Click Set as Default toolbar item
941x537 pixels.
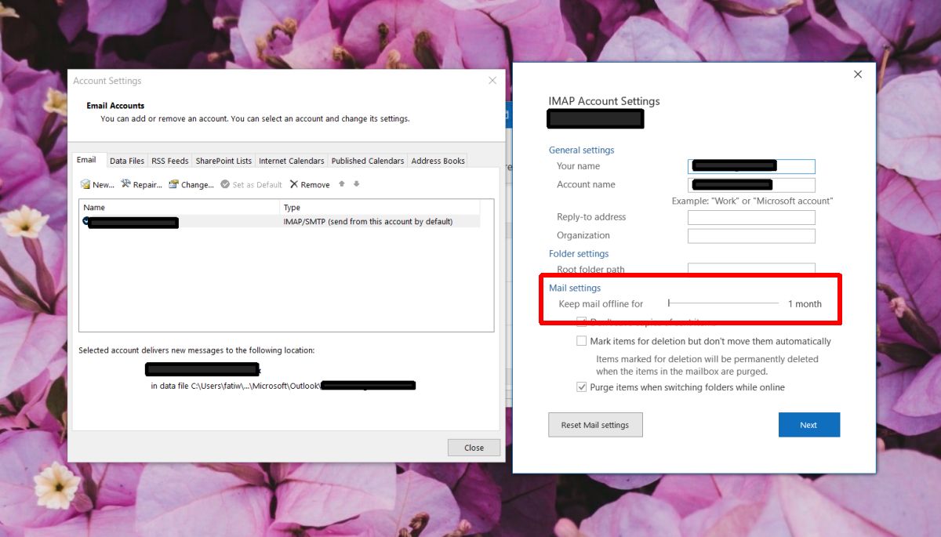tap(251, 184)
